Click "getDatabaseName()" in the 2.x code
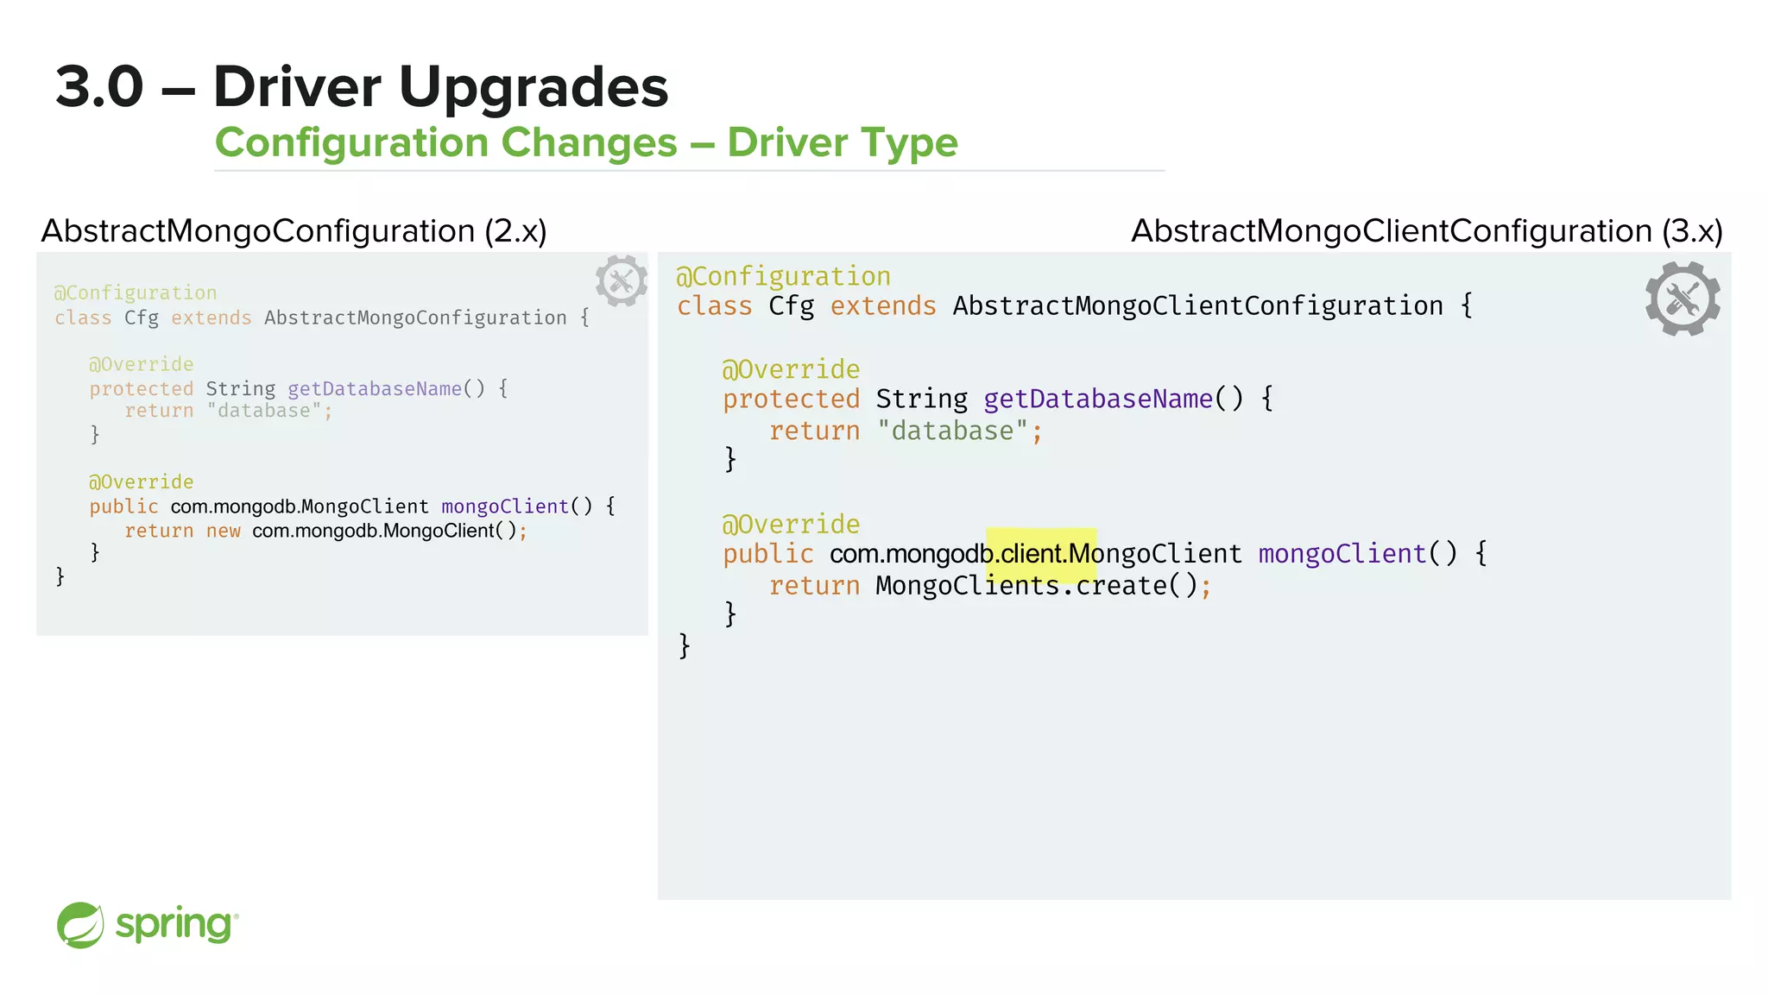Viewport: 1768px width, 994px height. coord(386,388)
